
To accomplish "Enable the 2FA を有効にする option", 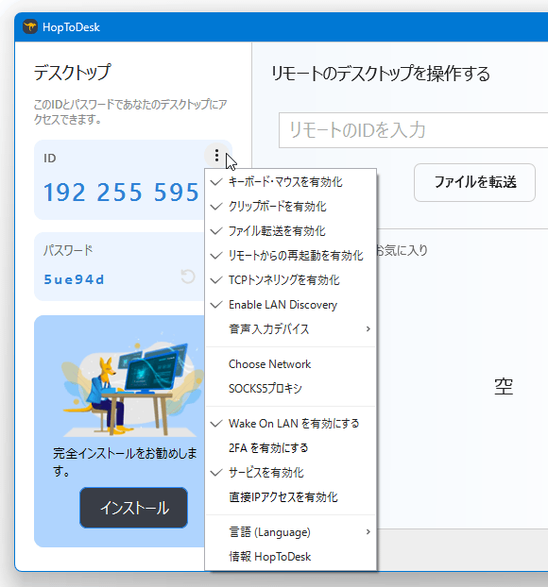I will (x=290, y=447).
